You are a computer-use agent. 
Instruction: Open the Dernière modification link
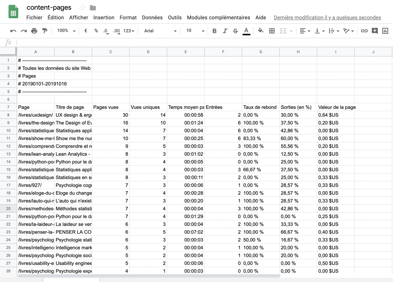327,18
